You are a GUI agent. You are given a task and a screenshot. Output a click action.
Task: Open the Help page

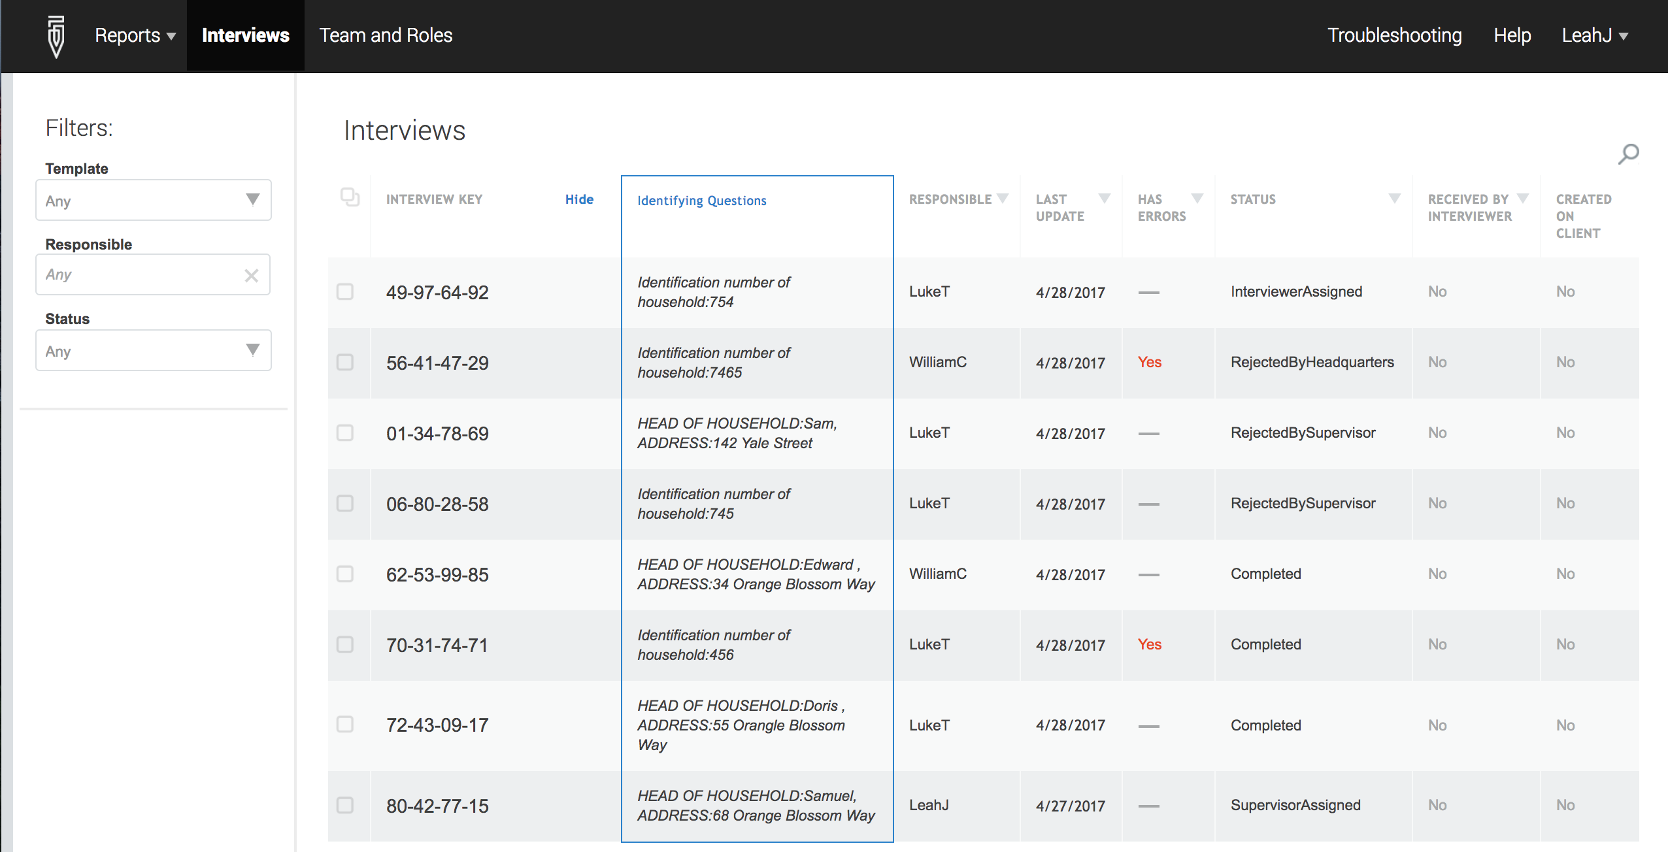click(x=1512, y=35)
